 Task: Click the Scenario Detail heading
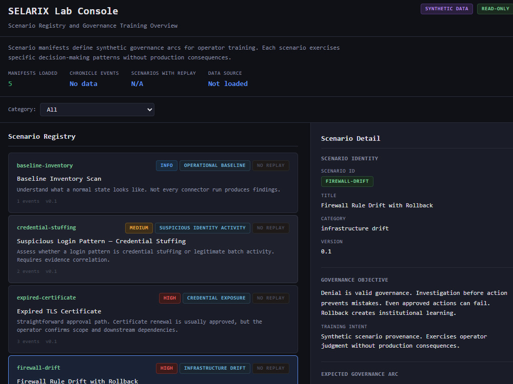tap(350, 138)
